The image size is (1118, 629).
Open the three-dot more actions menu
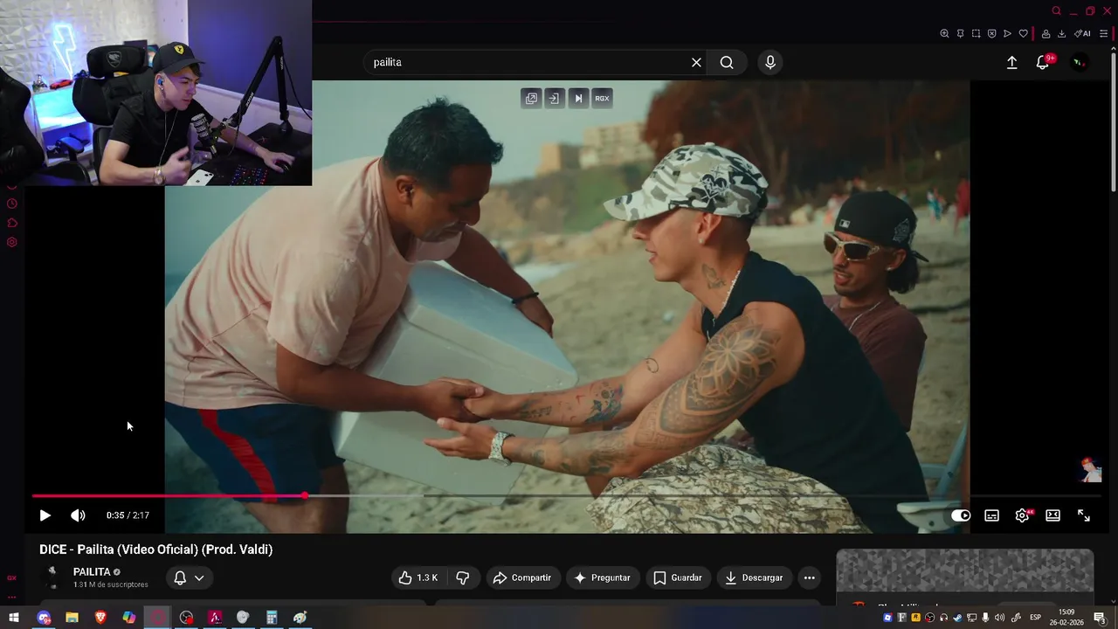(809, 577)
